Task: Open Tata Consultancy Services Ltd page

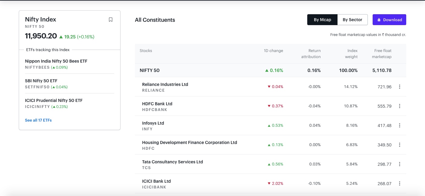Action: (x=173, y=162)
